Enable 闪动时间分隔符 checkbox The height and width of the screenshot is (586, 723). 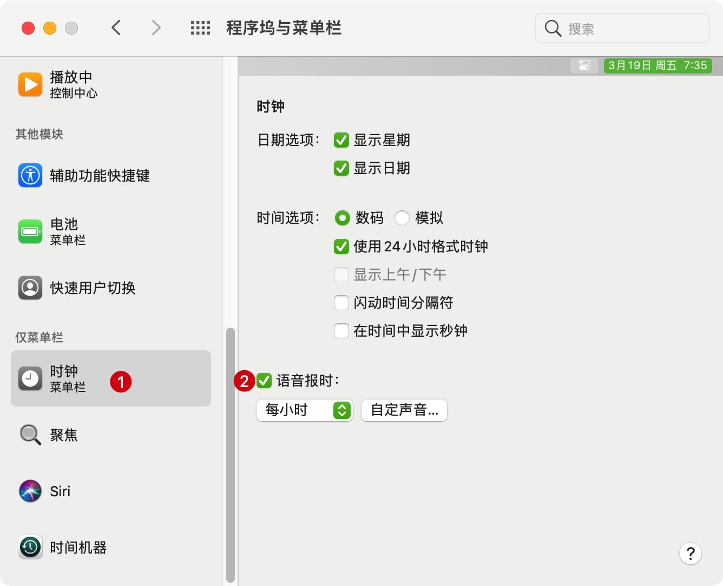341,303
